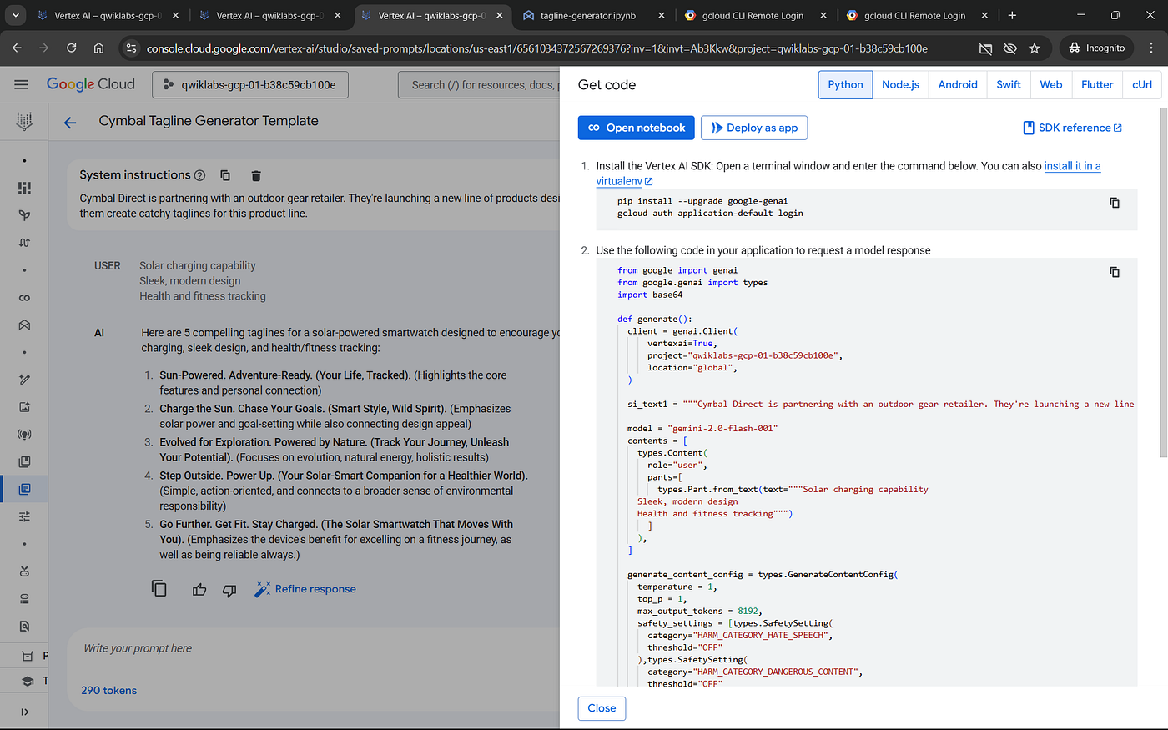Open the Colab 'CO' icon in sidebar
The width and height of the screenshot is (1168, 730).
[24, 298]
